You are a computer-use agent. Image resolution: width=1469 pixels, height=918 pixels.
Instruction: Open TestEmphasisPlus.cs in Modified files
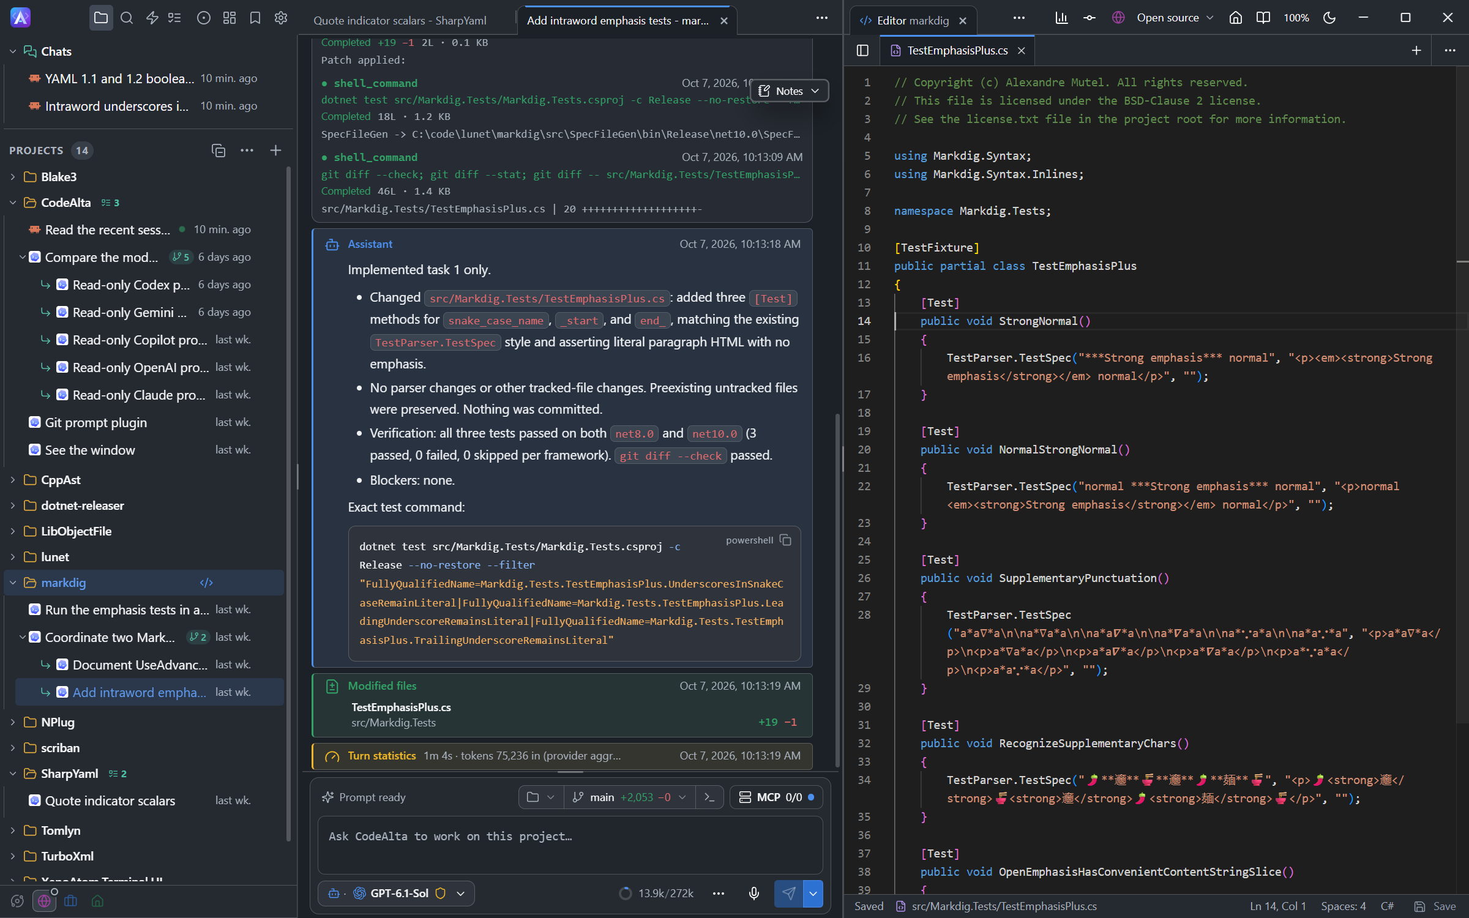401,707
